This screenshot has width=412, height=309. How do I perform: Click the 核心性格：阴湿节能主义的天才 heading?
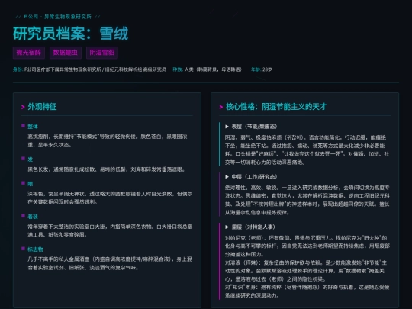pos(276,106)
